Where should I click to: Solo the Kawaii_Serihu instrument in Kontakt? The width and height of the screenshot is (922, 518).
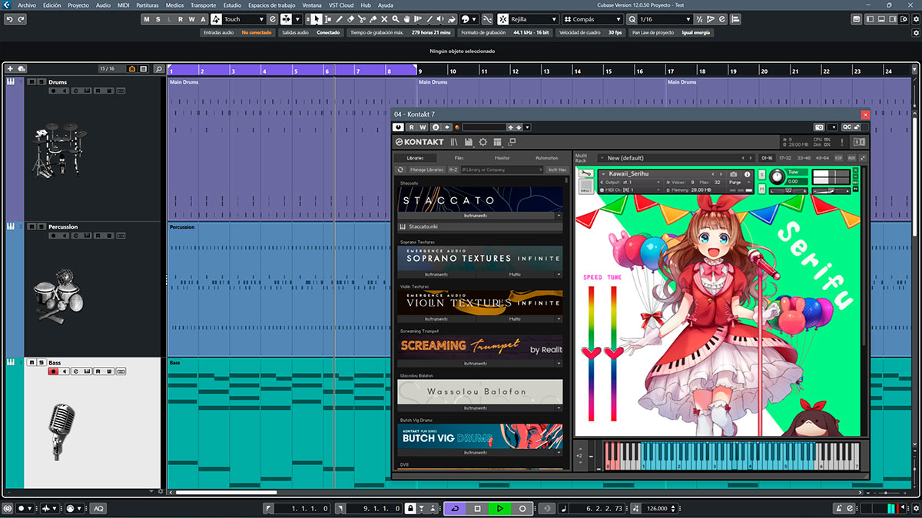coord(761,174)
